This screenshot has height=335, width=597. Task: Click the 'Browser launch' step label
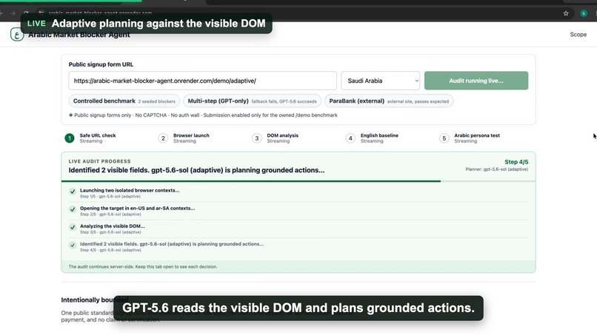tap(191, 135)
